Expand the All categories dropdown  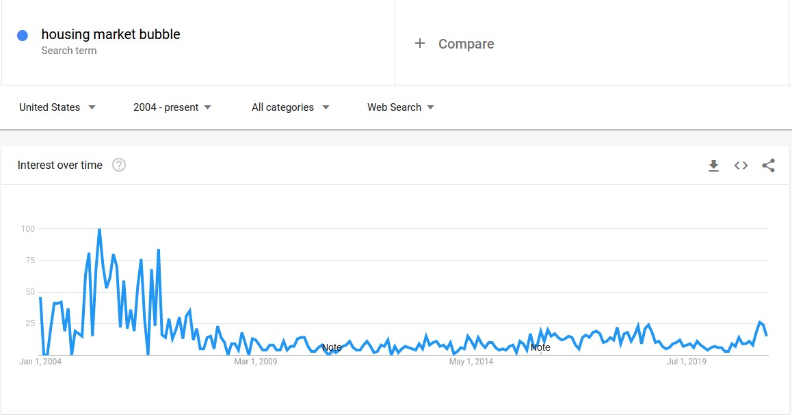click(x=290, y=107)
